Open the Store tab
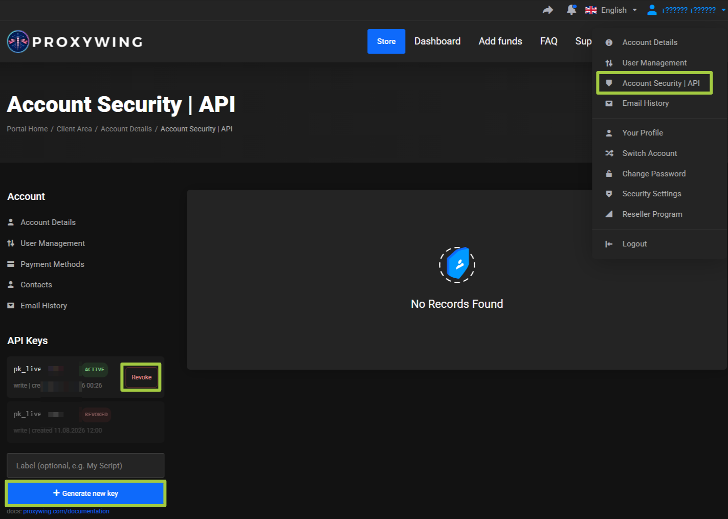 click(386, 41)
